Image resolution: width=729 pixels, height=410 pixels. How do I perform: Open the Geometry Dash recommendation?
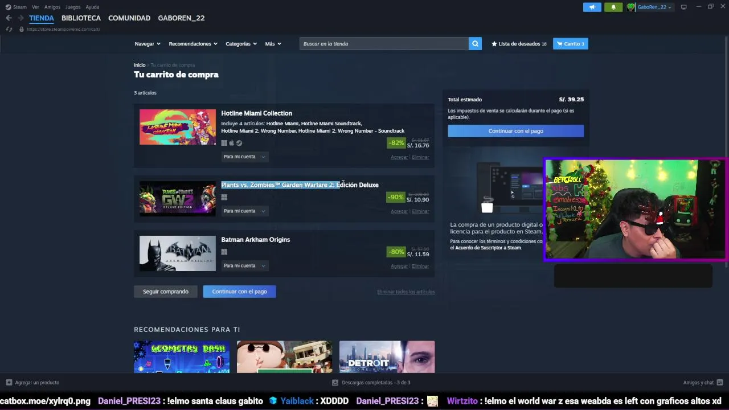[182, 357]
